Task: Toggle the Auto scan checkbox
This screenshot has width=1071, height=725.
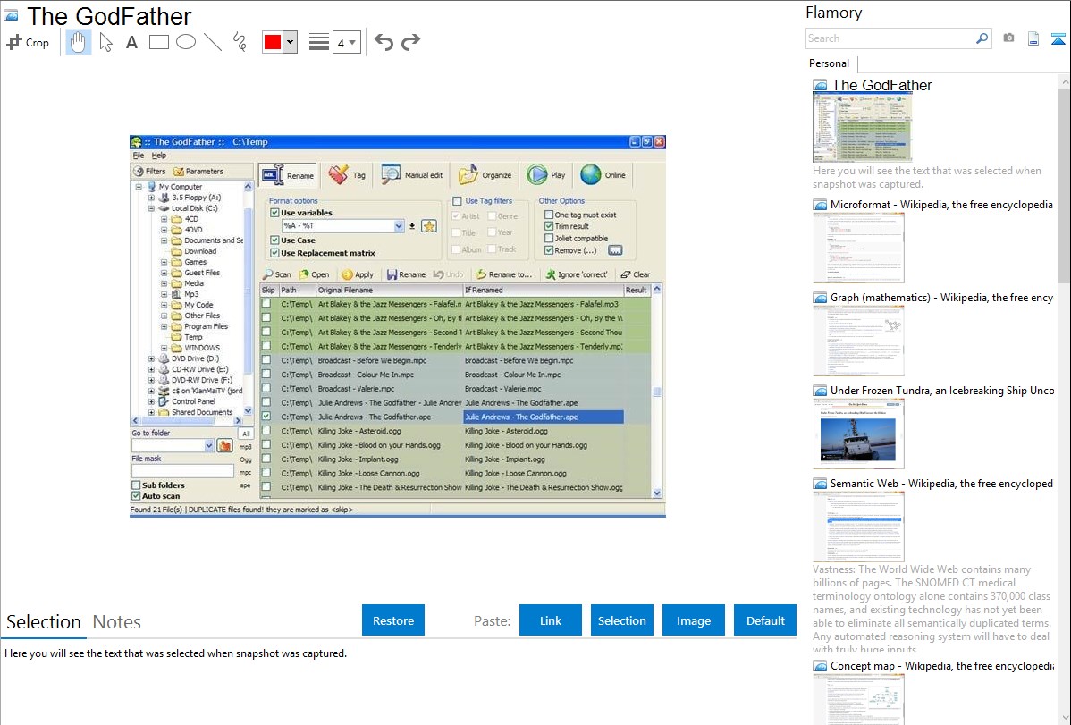Action: coord(136,496)
